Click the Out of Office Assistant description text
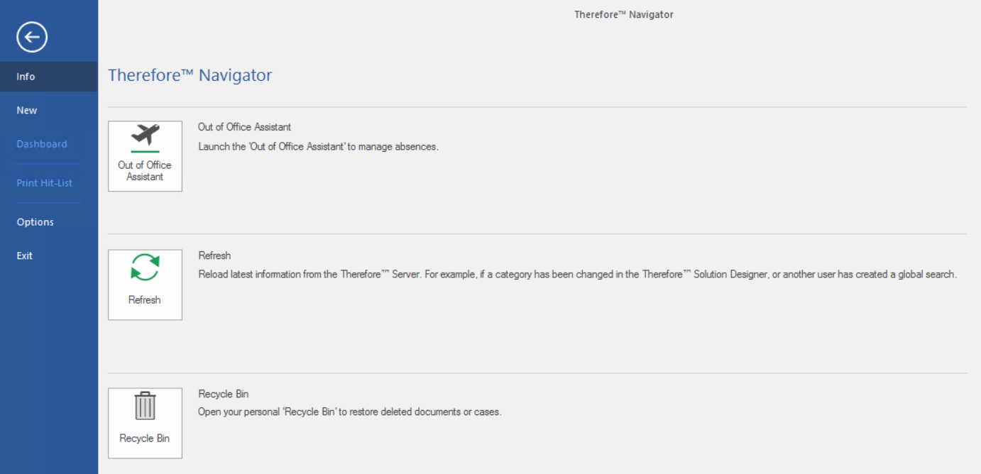981x474 pixels. point(318,146)
